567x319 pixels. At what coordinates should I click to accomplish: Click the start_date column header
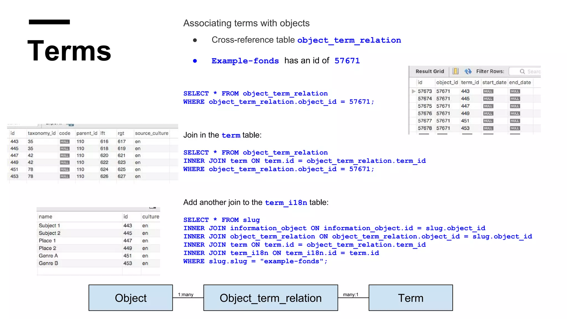pos(494,82)
